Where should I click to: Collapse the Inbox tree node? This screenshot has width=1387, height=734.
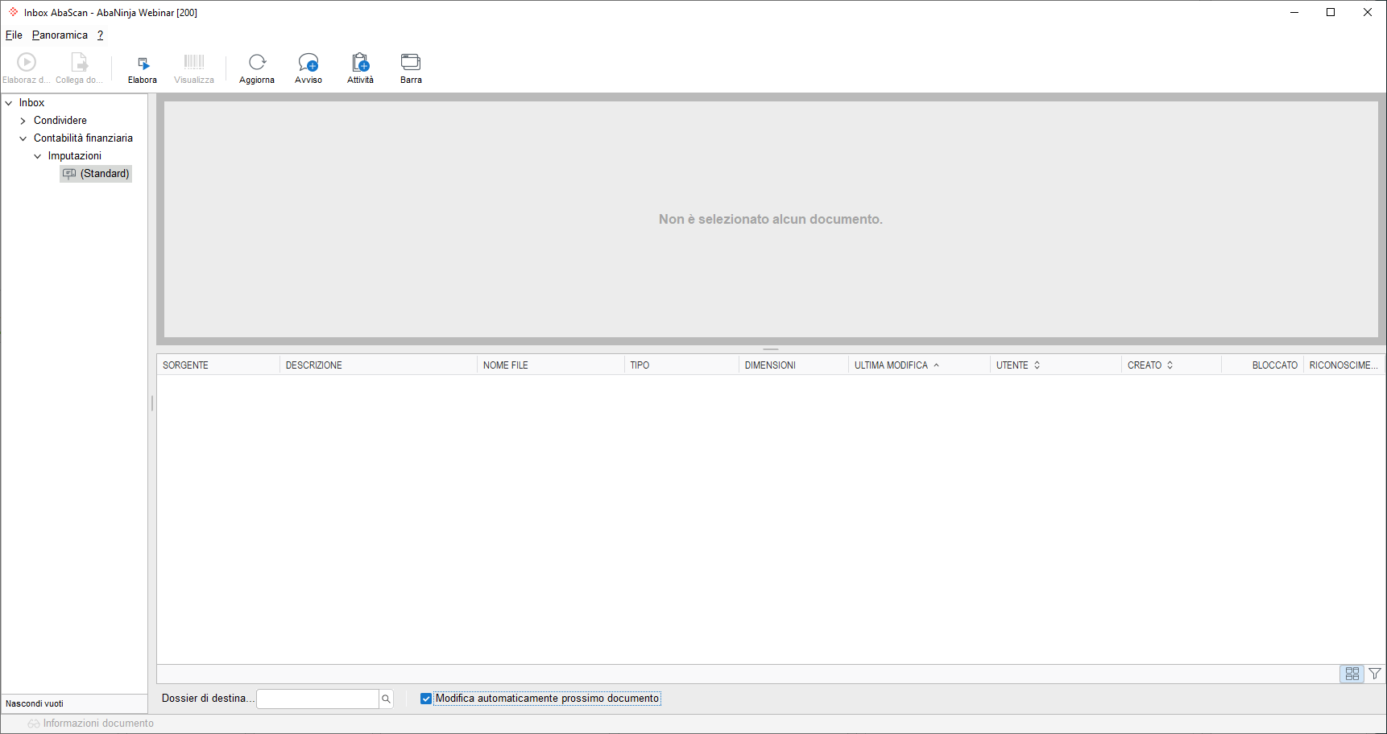click(9, 103)
